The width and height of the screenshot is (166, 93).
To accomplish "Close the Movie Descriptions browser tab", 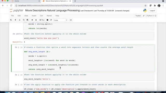I will tap(70, 1).
